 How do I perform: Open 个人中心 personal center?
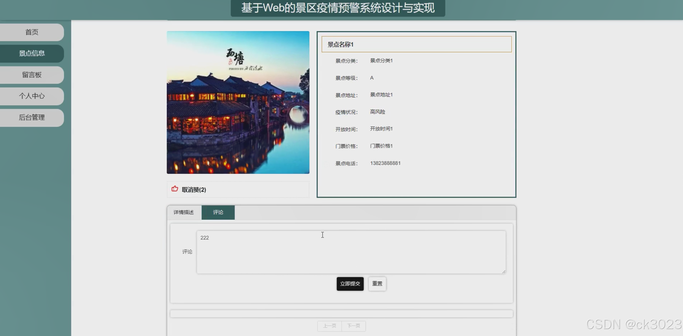tap(32, 96)
